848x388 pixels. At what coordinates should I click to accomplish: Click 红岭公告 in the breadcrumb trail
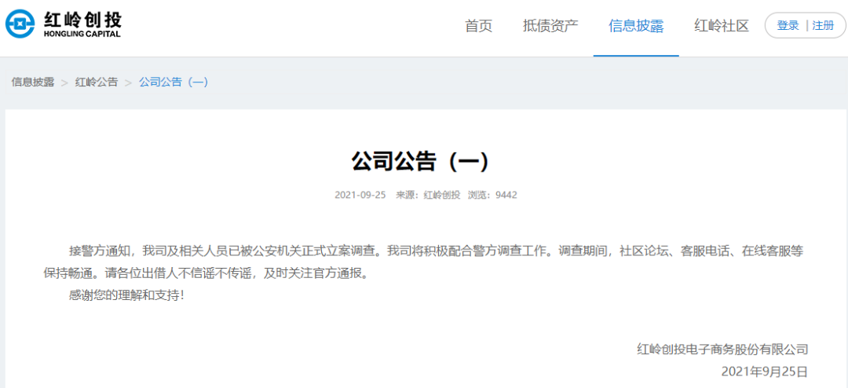pos(97,82)
